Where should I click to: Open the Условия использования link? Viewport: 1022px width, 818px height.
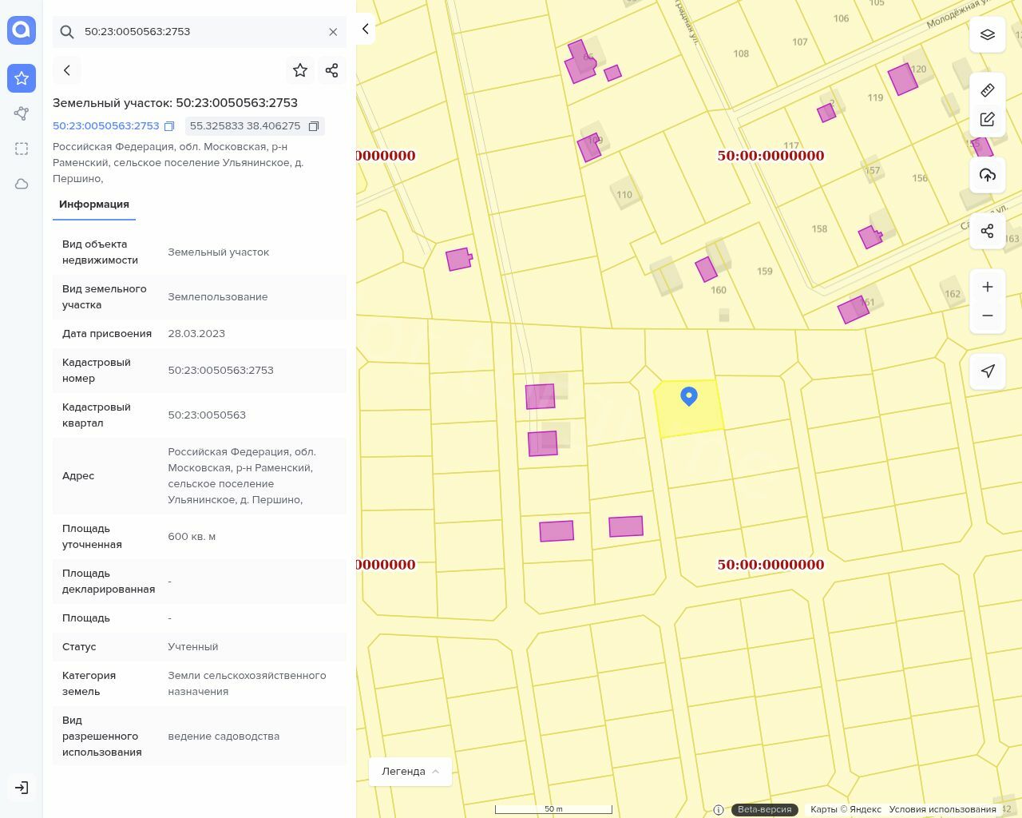942,809
